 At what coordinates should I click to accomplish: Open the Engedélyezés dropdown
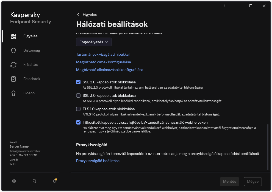pos(94,42)
